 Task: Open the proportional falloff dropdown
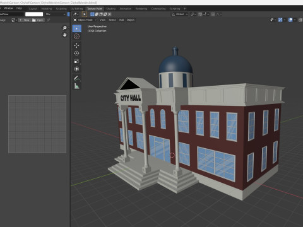click(219, 15)
